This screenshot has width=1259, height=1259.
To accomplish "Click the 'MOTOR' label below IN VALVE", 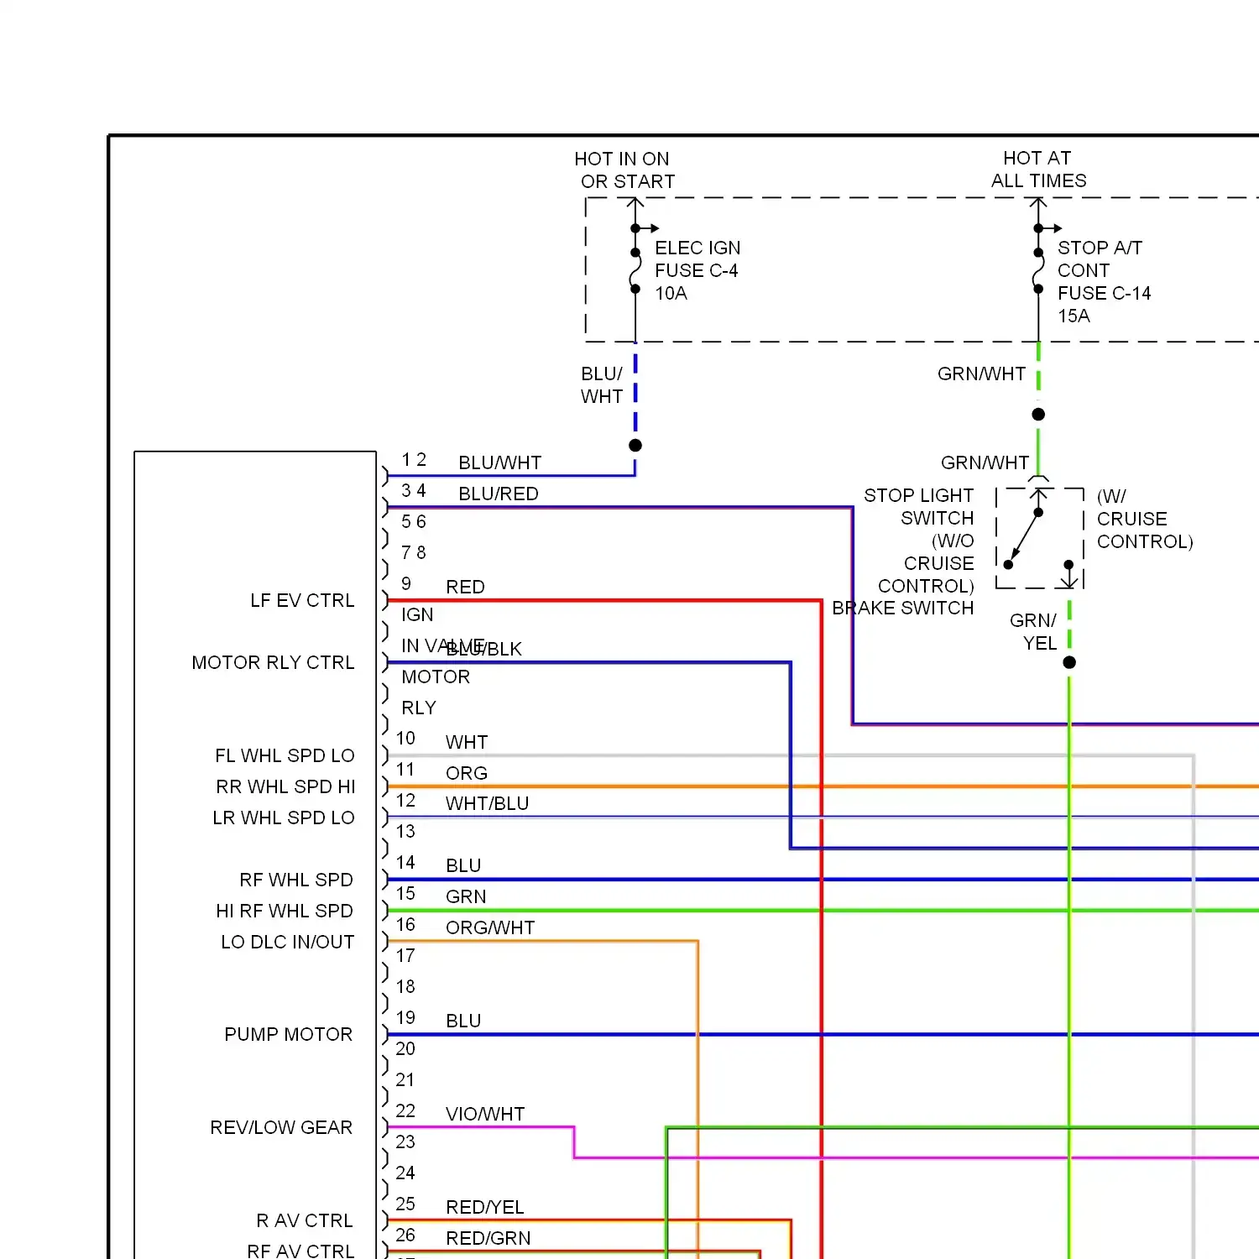I will coord(436,677).
